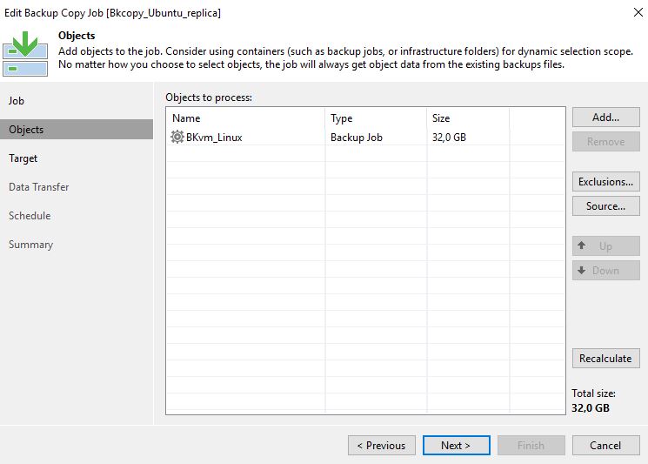Click the Finish button
Viewport: 648px width, 464px height.
coord(531,446)
